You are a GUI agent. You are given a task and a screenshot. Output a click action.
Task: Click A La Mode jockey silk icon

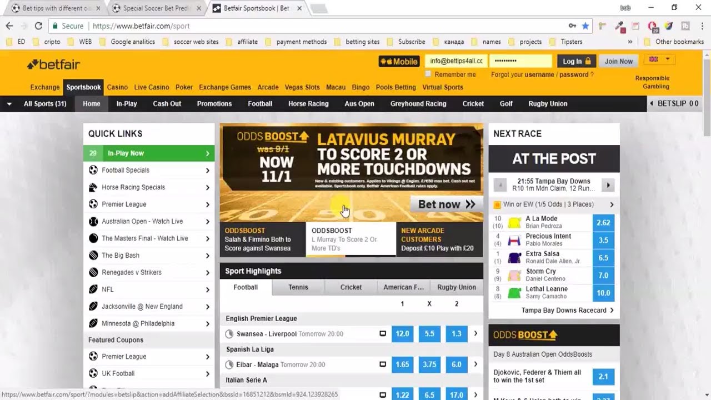514,223
